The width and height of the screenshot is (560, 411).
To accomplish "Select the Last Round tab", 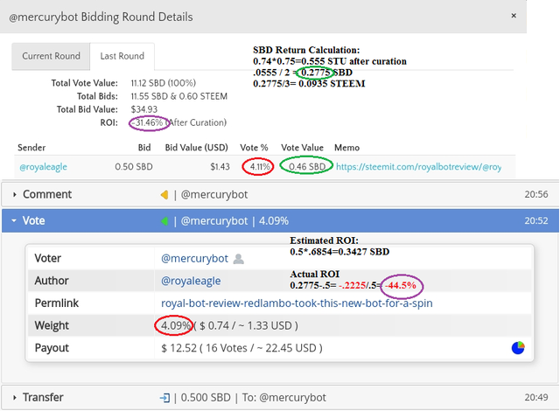I will 122,56.
